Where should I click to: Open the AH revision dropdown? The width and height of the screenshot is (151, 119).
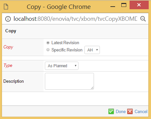[92, 50]
